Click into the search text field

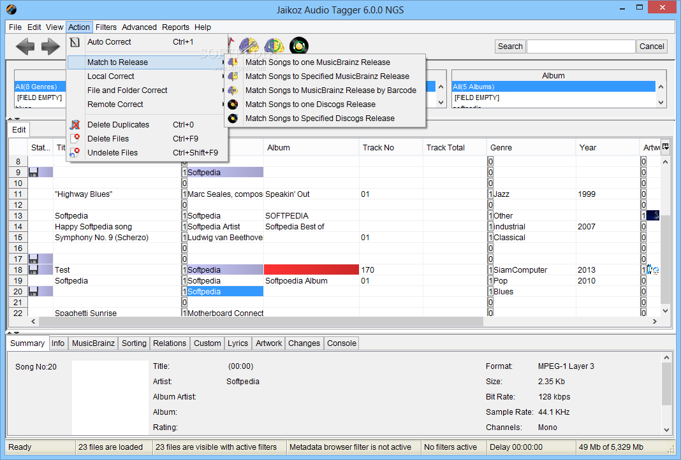[581, 47]
